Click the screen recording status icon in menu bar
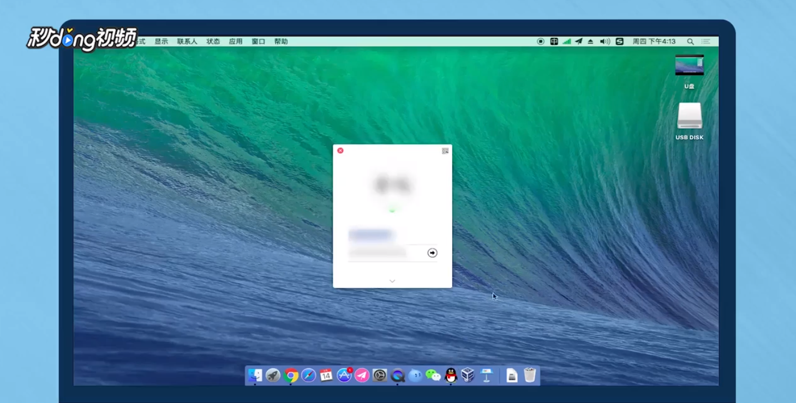Image resolution: width=796 pixels, height=403 pixels. [x=541, y=41]
